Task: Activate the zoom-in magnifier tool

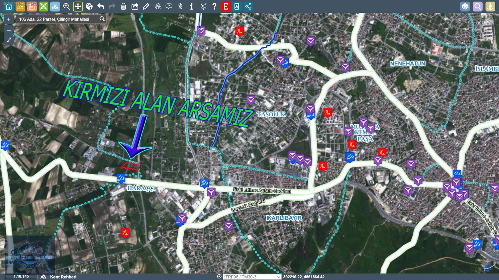Action: [66, 7]
